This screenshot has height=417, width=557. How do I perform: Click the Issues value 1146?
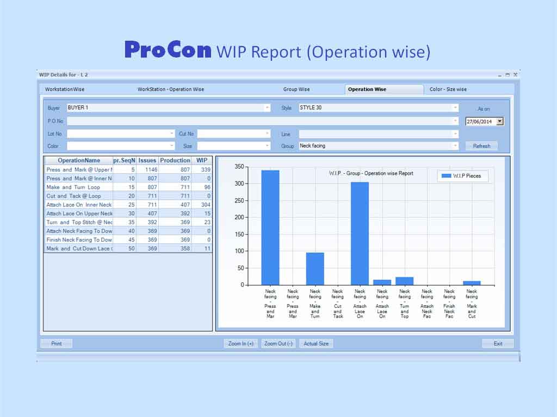click(x=151, y=170)
